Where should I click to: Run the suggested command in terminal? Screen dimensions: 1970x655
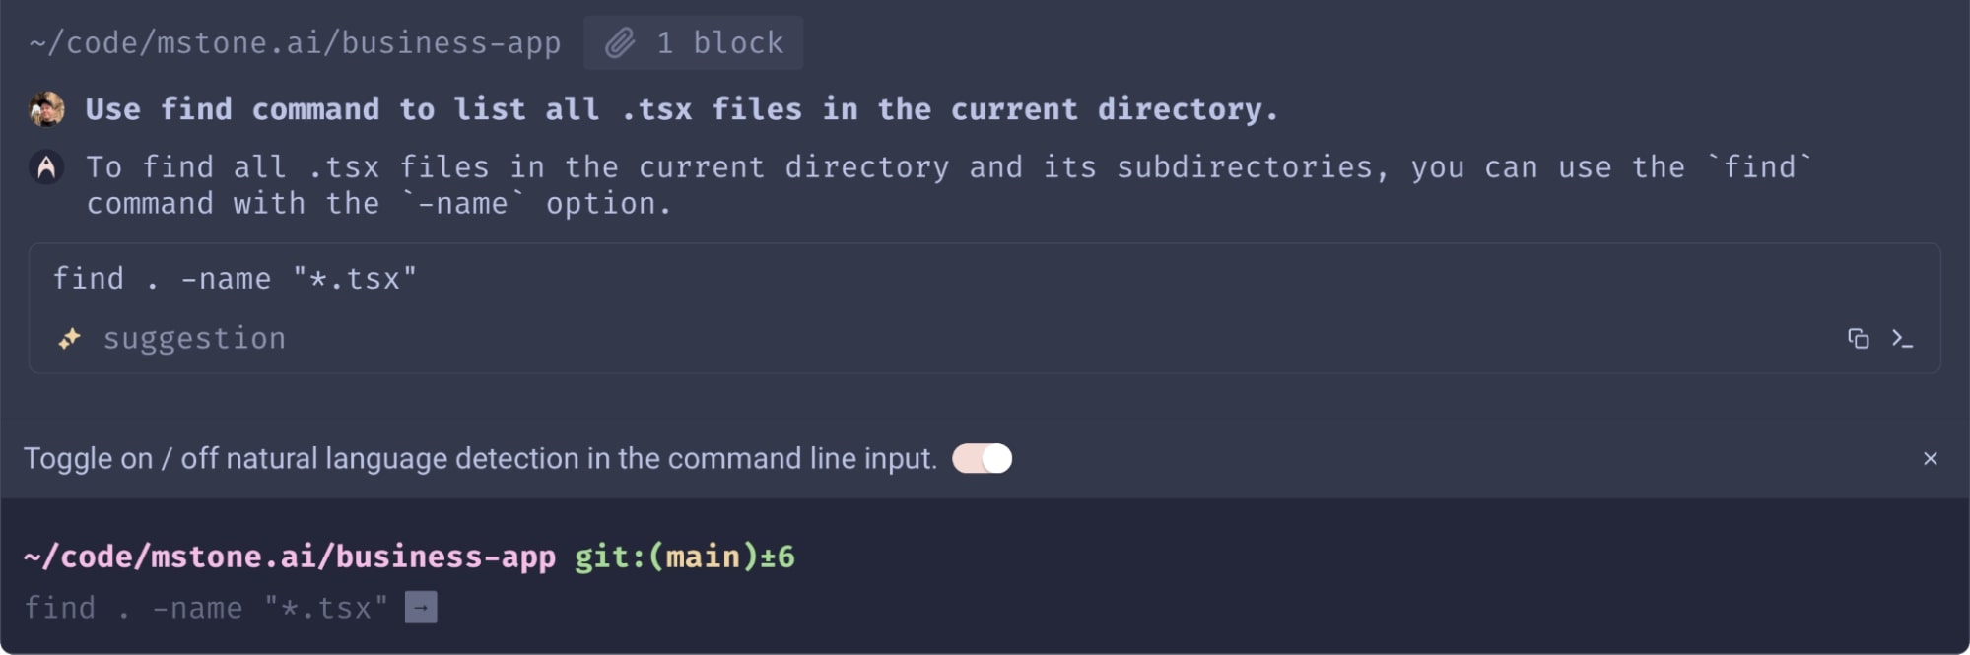(1902, 339)
